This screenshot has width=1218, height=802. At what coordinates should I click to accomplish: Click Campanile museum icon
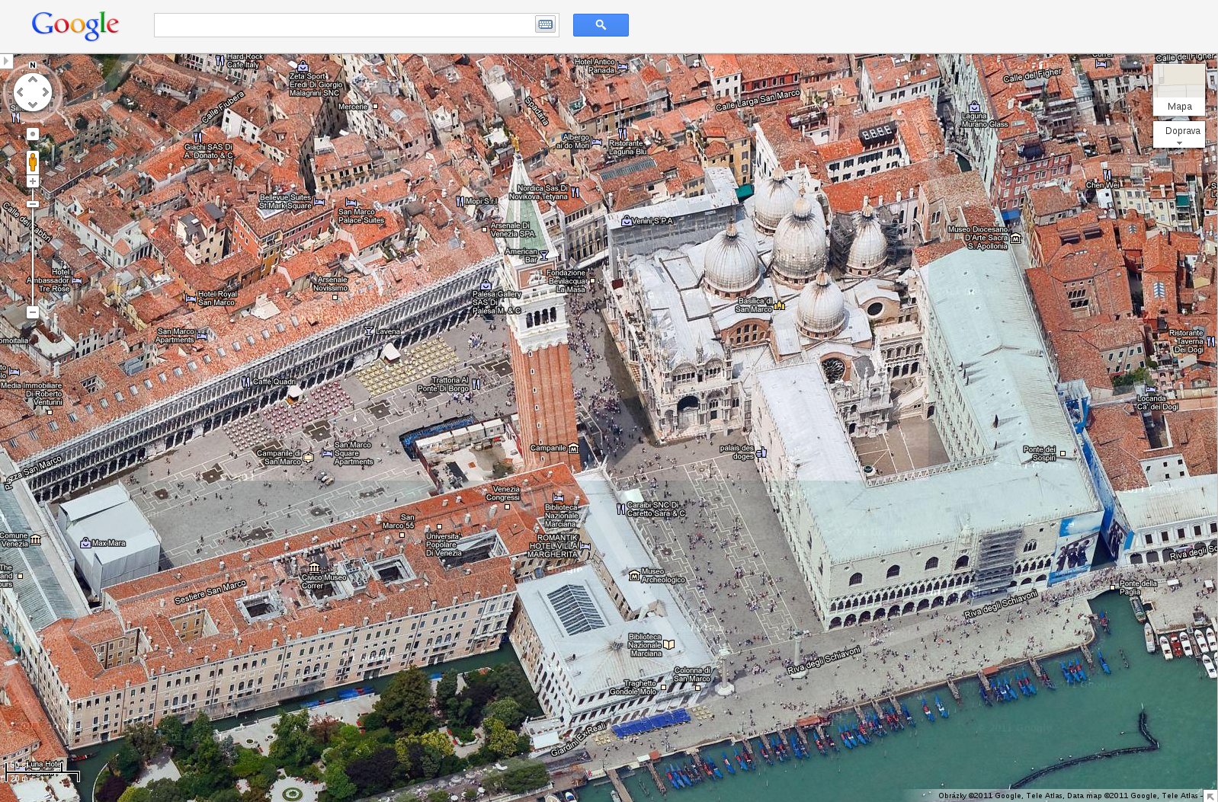[573, 448]
